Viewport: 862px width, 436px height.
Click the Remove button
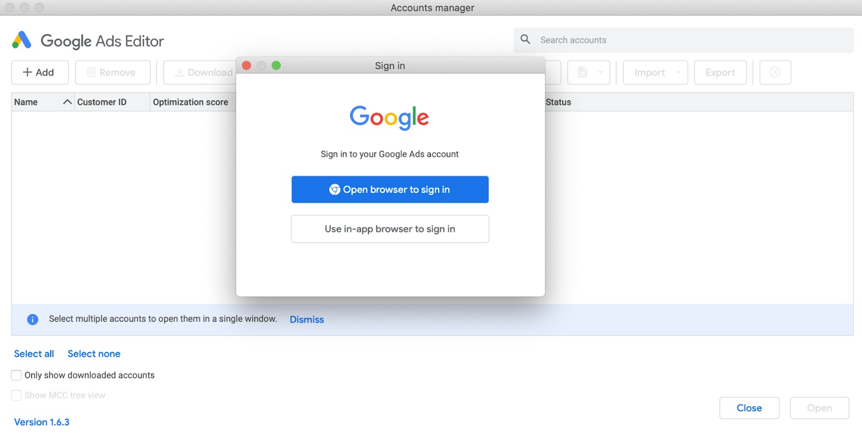[113, 72]
